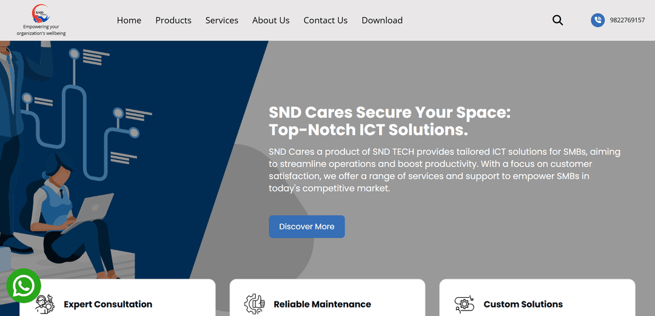Click the Custom Solutions gear icon
This screenshot has height=316, width=655.
465,304
